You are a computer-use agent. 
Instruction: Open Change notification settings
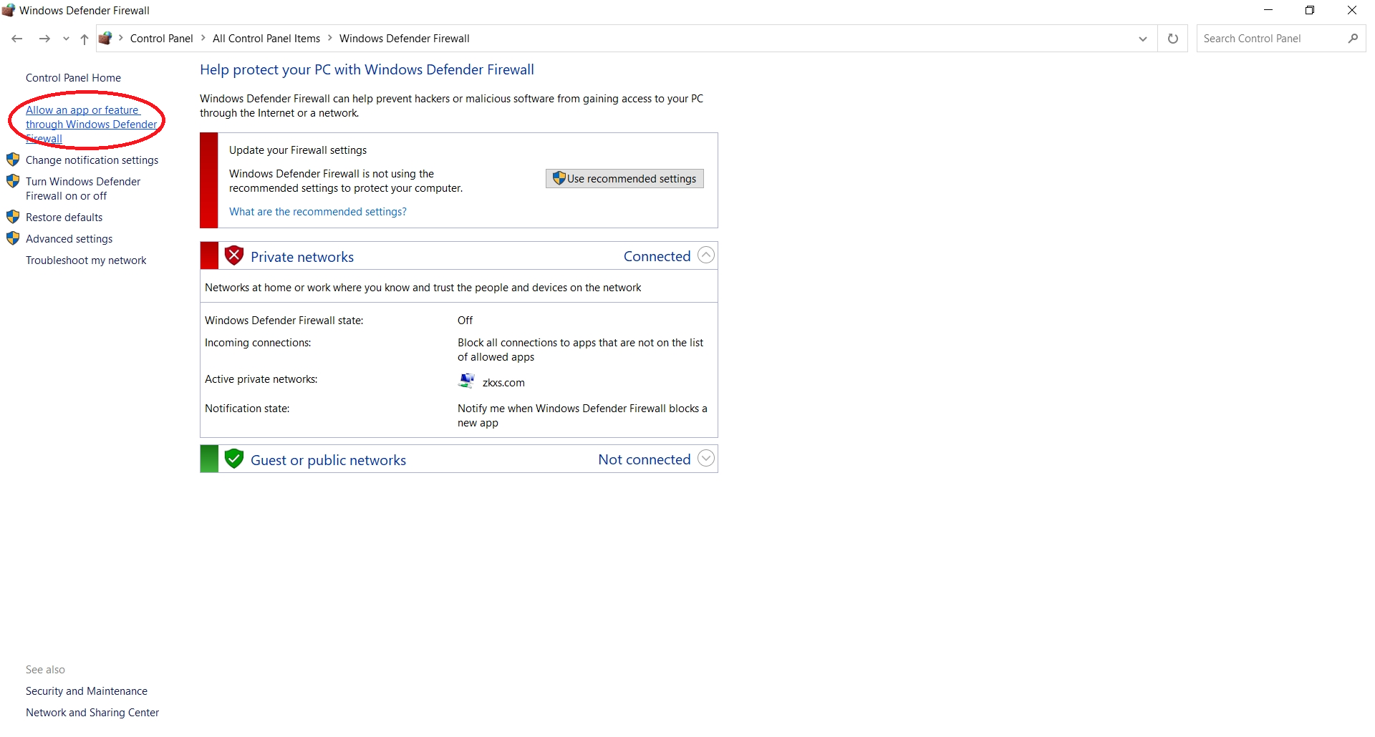pyautogui.click(x=92, y=160)
